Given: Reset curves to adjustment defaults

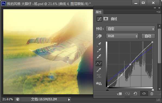Looking at the screenshot, I should click(x=135, y=94).
